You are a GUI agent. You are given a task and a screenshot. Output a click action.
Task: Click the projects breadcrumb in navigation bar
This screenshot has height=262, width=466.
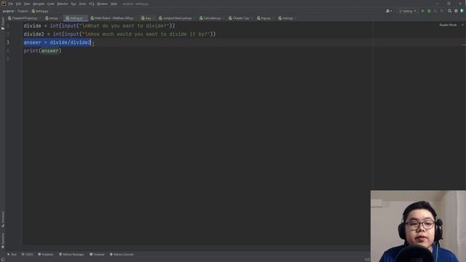[x=8, y=11]
